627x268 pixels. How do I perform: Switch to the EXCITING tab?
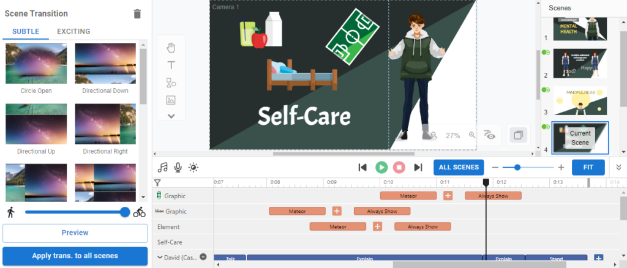(x=73, y=31)
